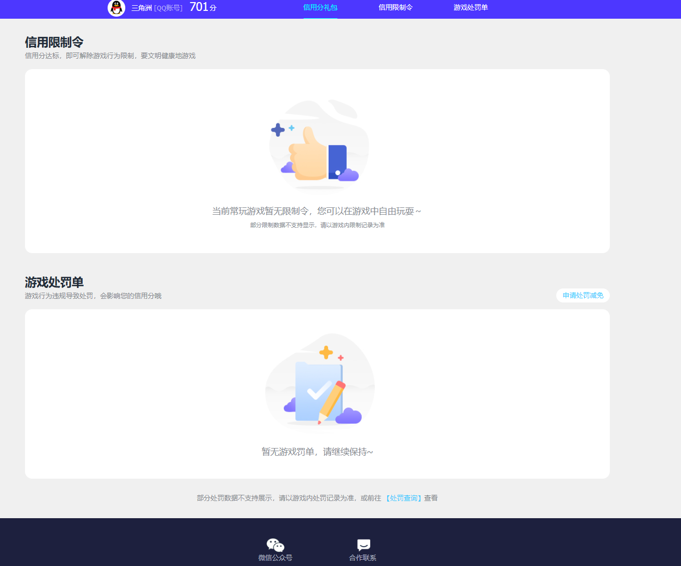
Task: Click the 信用分达标 subtitle text
Action: [110, 56]
